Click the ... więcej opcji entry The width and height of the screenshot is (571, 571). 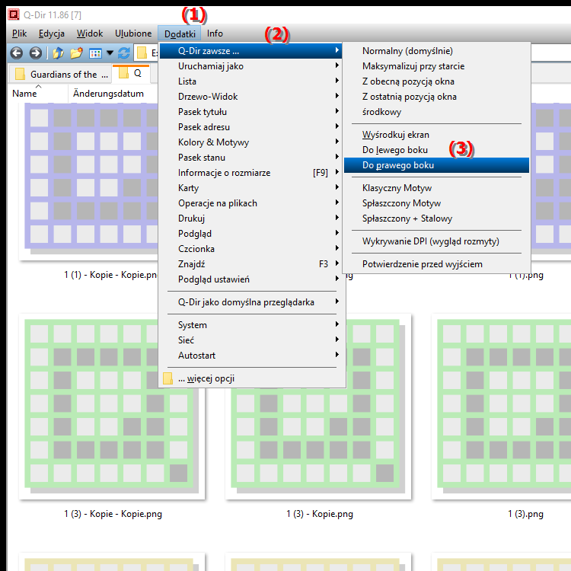pyautogui.click(x=250, y=378)
